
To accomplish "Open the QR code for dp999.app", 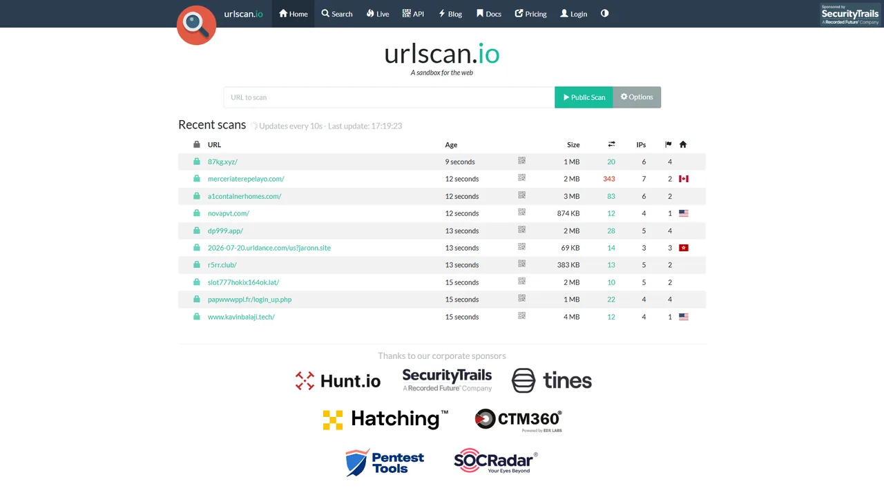I will (x=522, y=230).
